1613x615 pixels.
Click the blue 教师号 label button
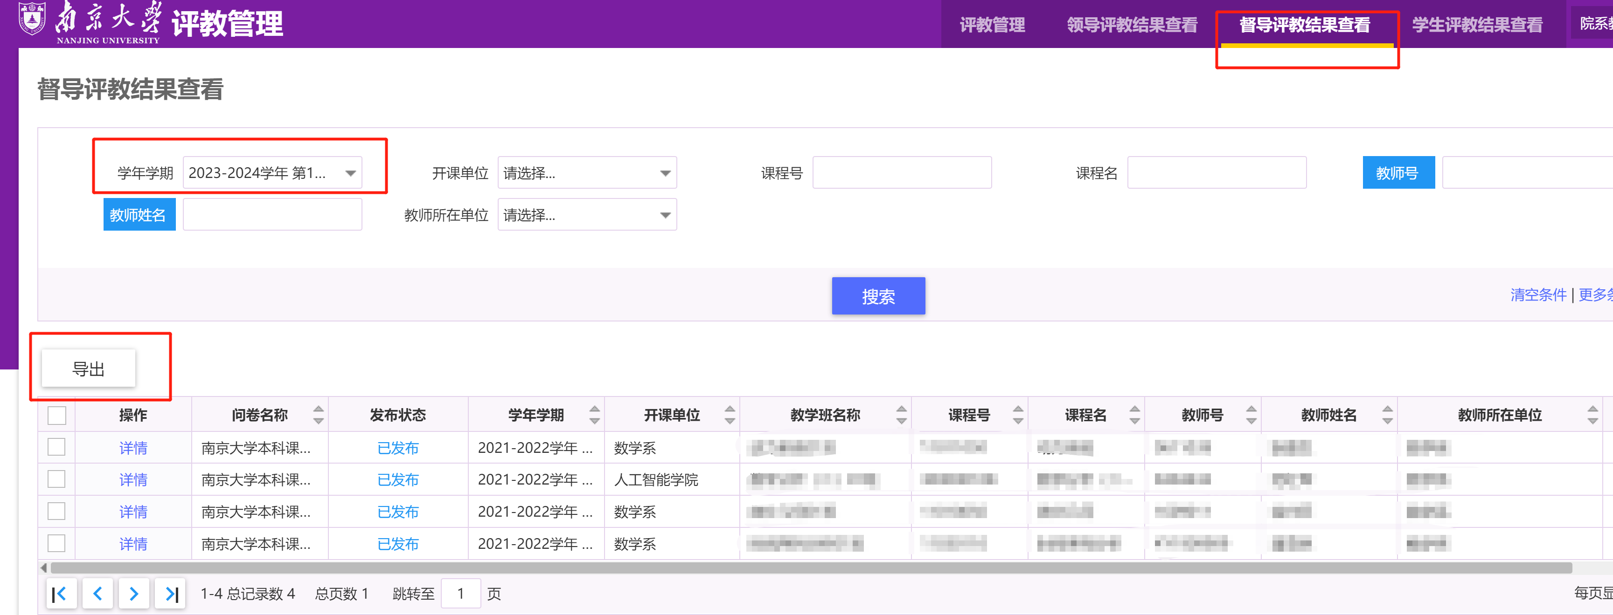click(x=1398, y=173)
